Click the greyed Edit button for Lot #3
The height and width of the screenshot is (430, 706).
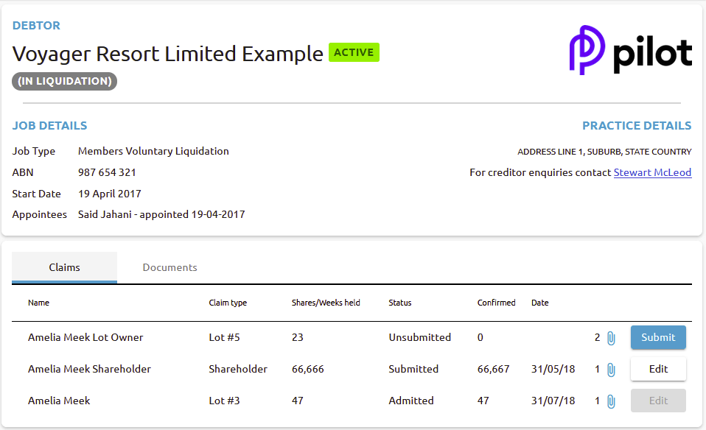658,401
